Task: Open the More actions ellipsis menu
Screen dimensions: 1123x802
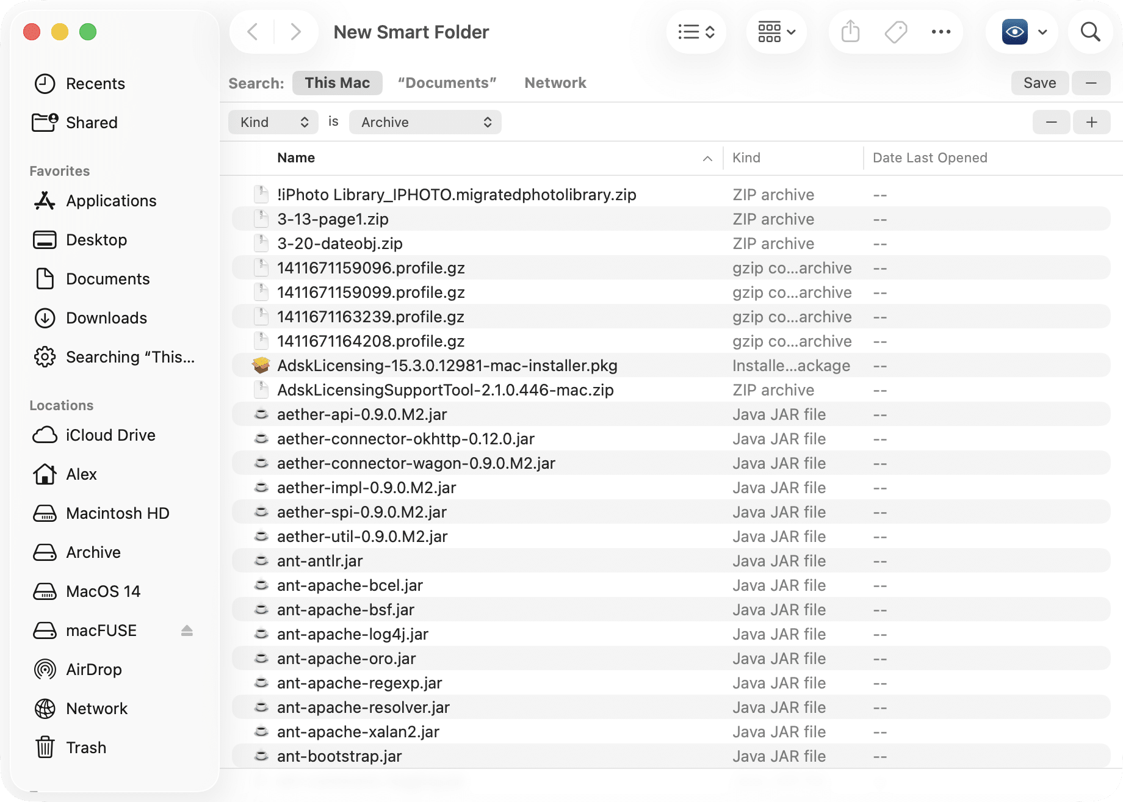Action: click(941, 32)
